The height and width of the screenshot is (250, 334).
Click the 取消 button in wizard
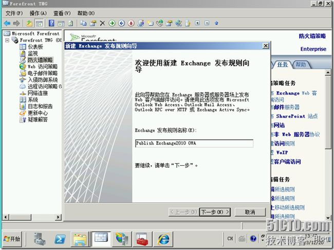tap(250, 212)
